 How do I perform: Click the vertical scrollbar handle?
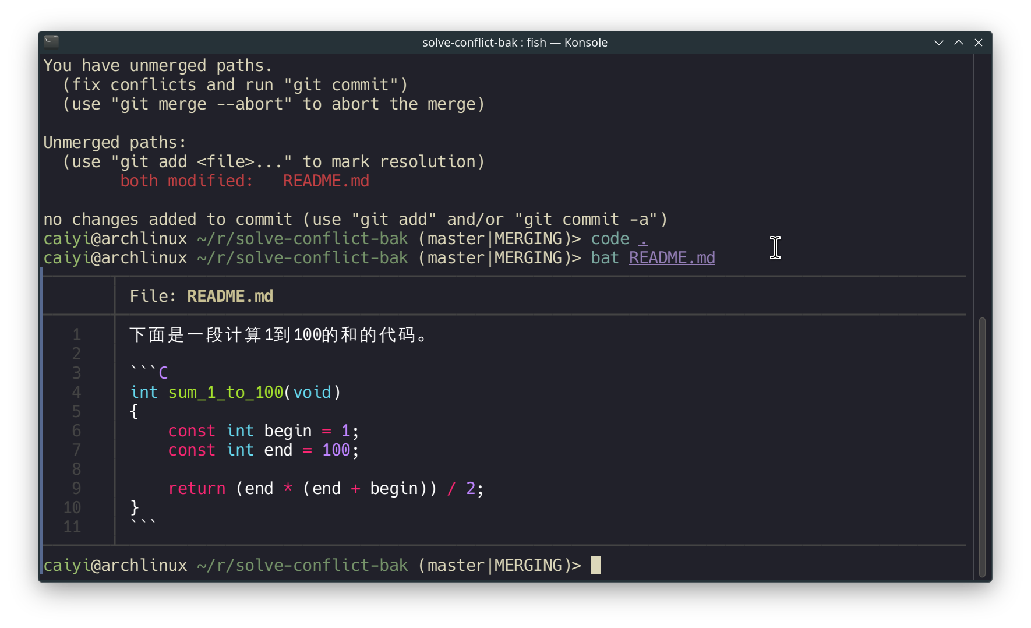coord(982,446)
